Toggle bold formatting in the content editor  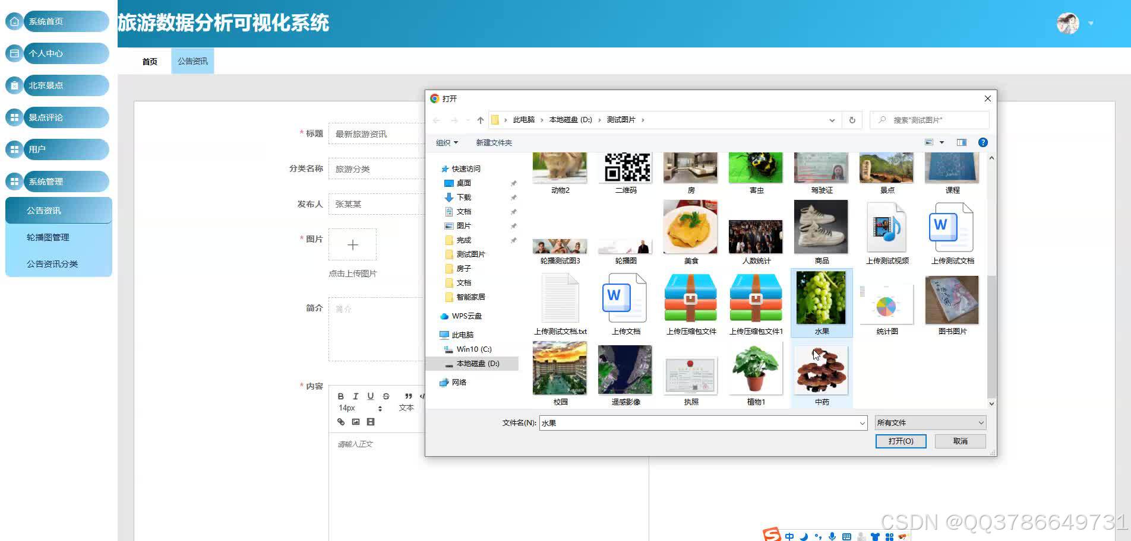click(341, 396)
